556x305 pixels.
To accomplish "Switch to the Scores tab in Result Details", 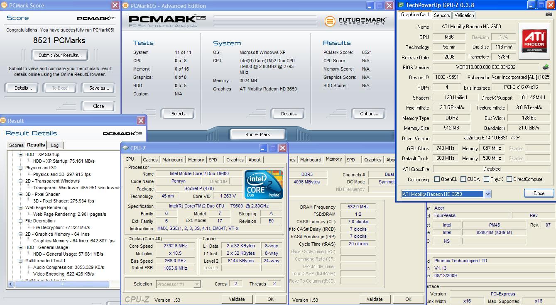I will (x=16, y=145).
